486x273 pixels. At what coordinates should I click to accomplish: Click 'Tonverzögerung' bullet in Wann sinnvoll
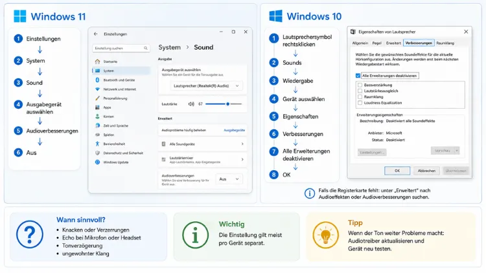click(x=82, y=246)
